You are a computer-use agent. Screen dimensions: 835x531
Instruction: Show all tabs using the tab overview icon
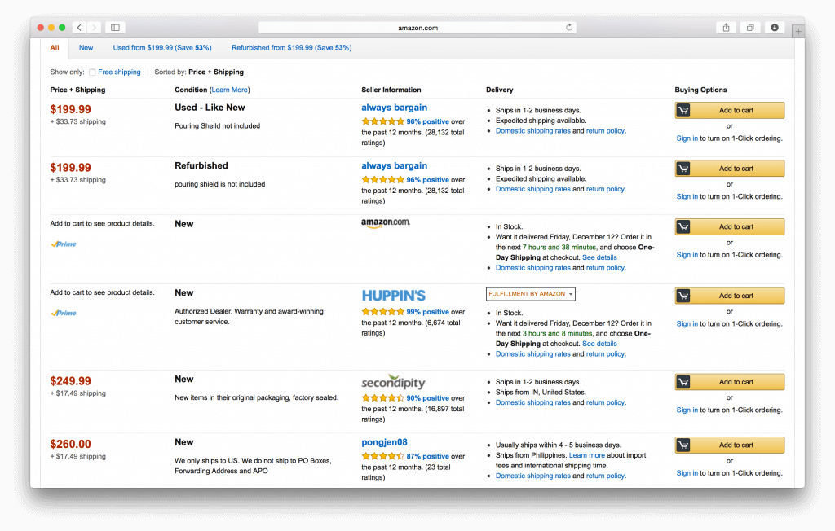pyautogui.click(x=750, y=28)
